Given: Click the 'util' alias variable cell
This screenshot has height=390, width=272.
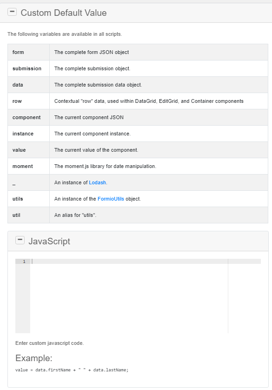Looking at the screenshot, I should pos(28,215).
